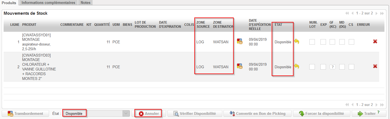Sort by LOT DE PRODUCTION header
390x119 pixels.
[x=145, y=25]
